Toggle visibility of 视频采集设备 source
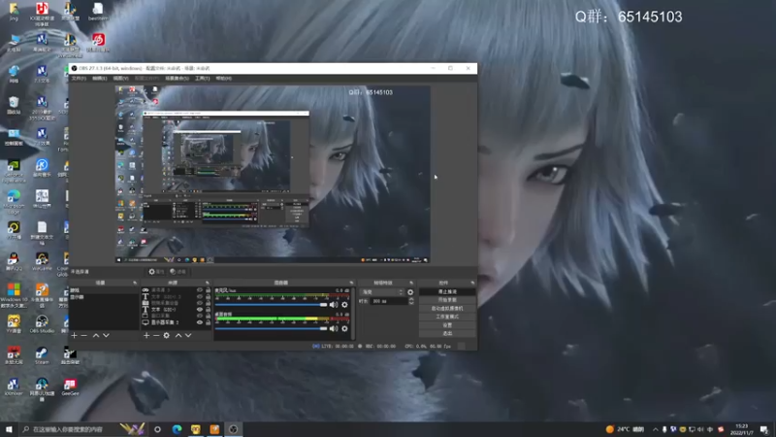Screen dimensions: 776x437 [x=200, y=303]
